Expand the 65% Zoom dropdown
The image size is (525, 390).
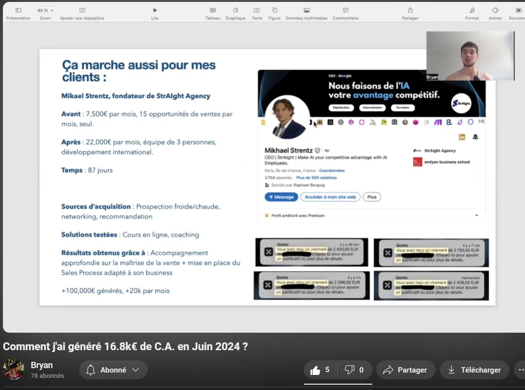click(46, 10)
